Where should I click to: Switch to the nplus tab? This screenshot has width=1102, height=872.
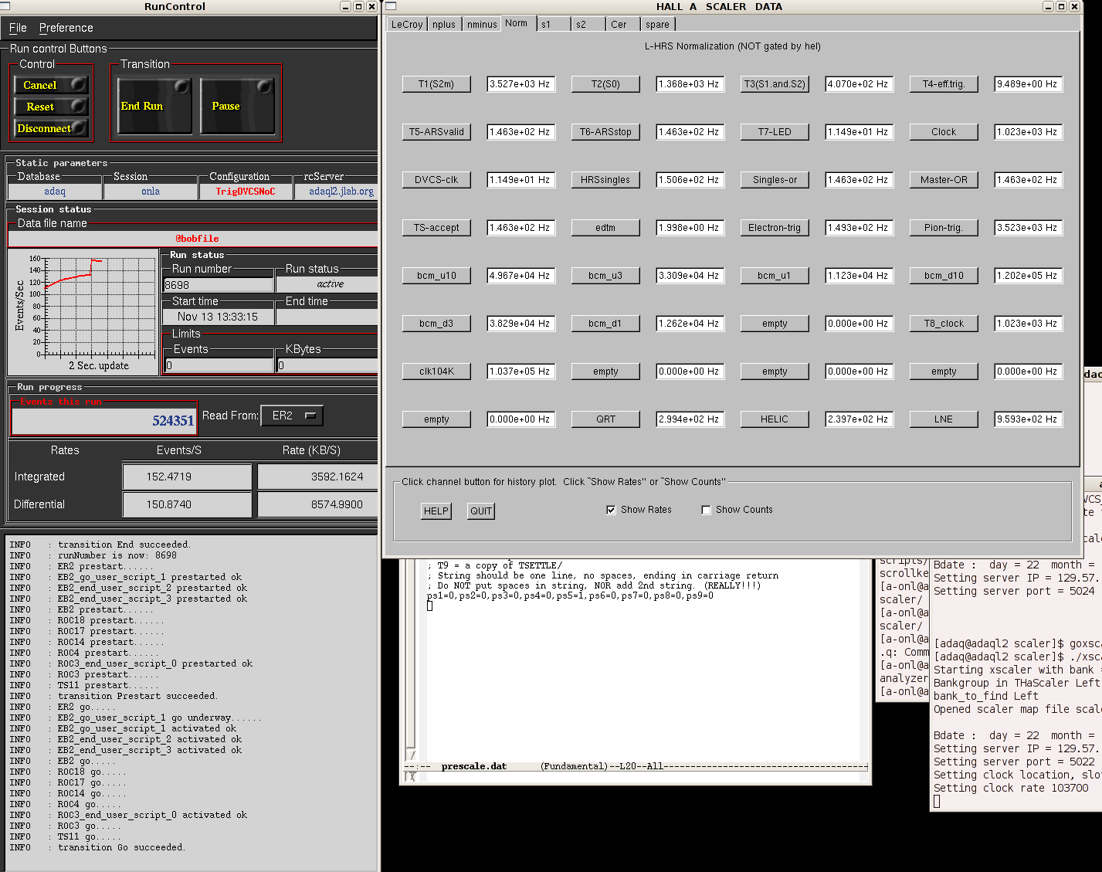[444, 25]
